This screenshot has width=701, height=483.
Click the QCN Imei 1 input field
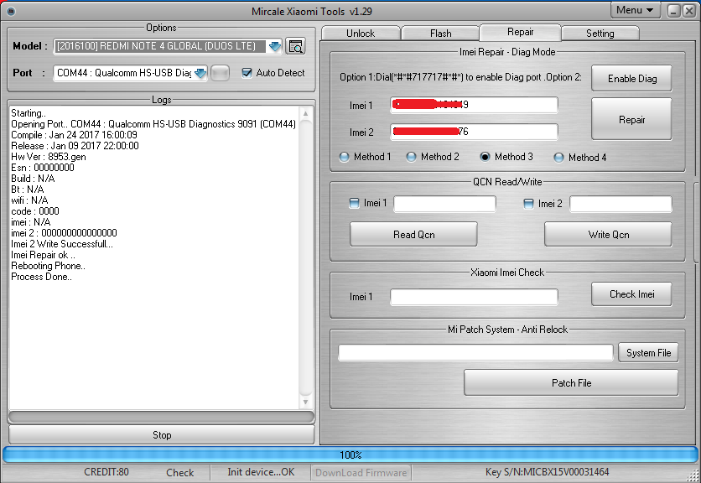point(444,204)
